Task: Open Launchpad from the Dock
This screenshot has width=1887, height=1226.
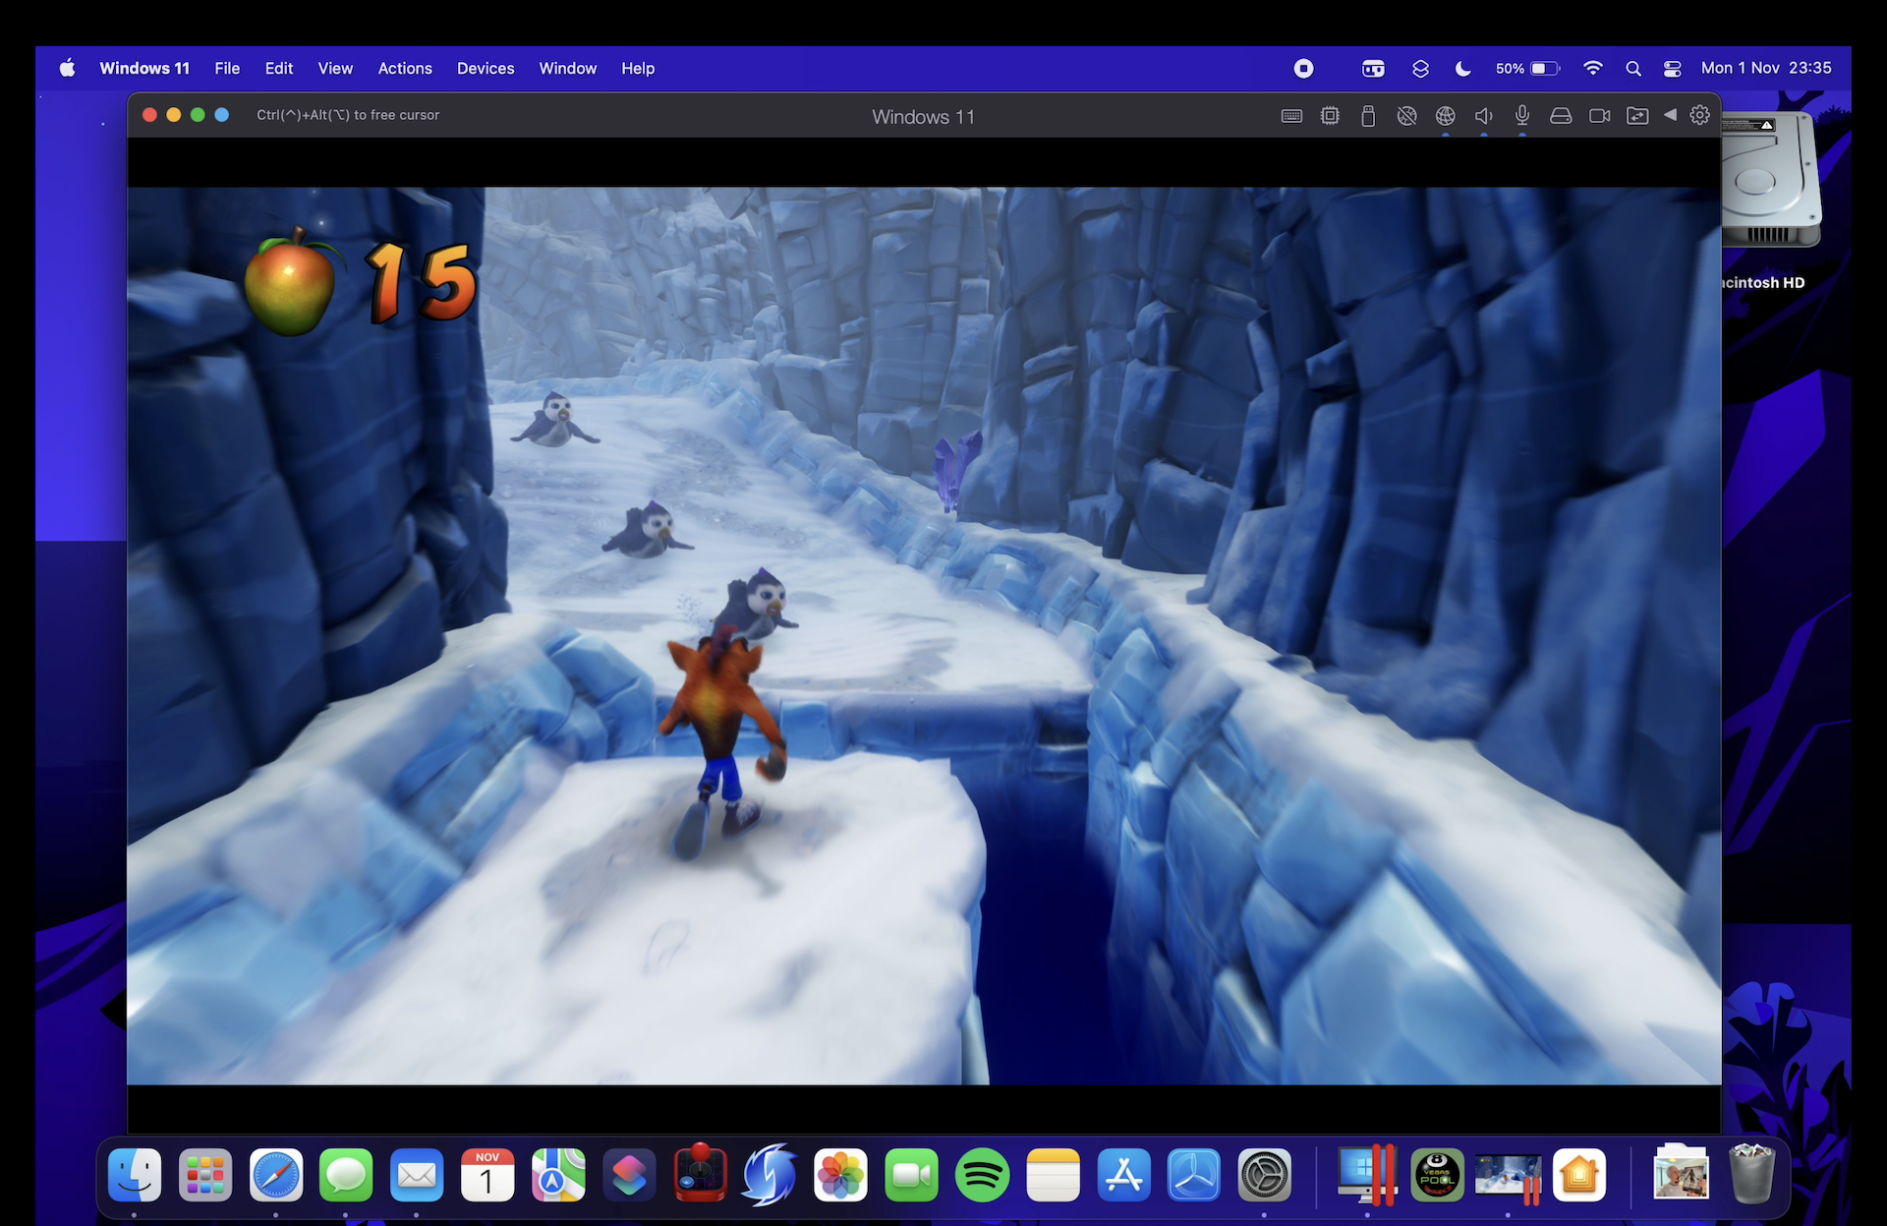Action: tap(205, 1174)
